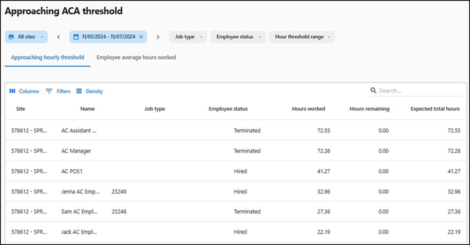
Task: Switch to Employee average hours worked tab
Action: click(x=136, y=58)
